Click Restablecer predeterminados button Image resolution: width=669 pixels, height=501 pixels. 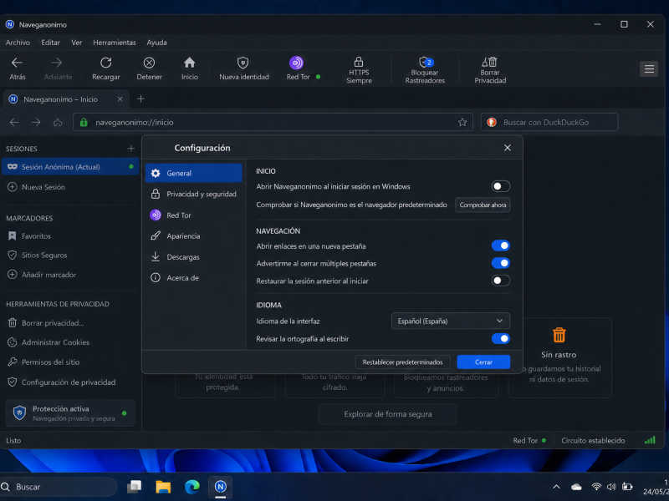pos(402,362)
